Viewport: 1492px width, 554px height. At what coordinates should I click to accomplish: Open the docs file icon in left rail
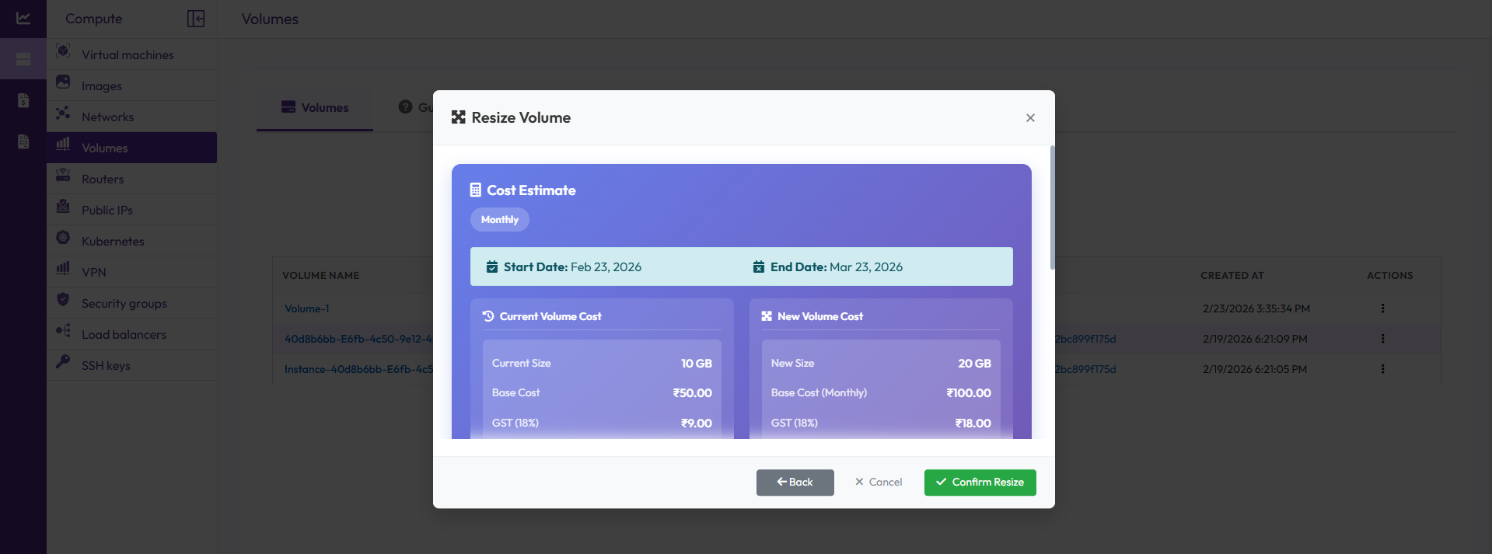point(23,141)
